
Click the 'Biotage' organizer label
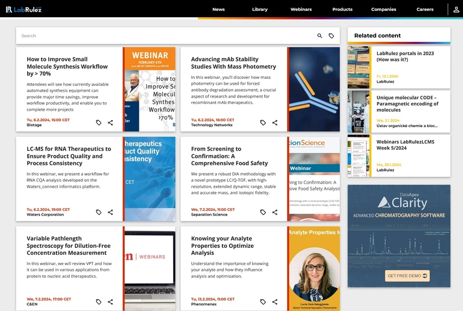(34, 125)
